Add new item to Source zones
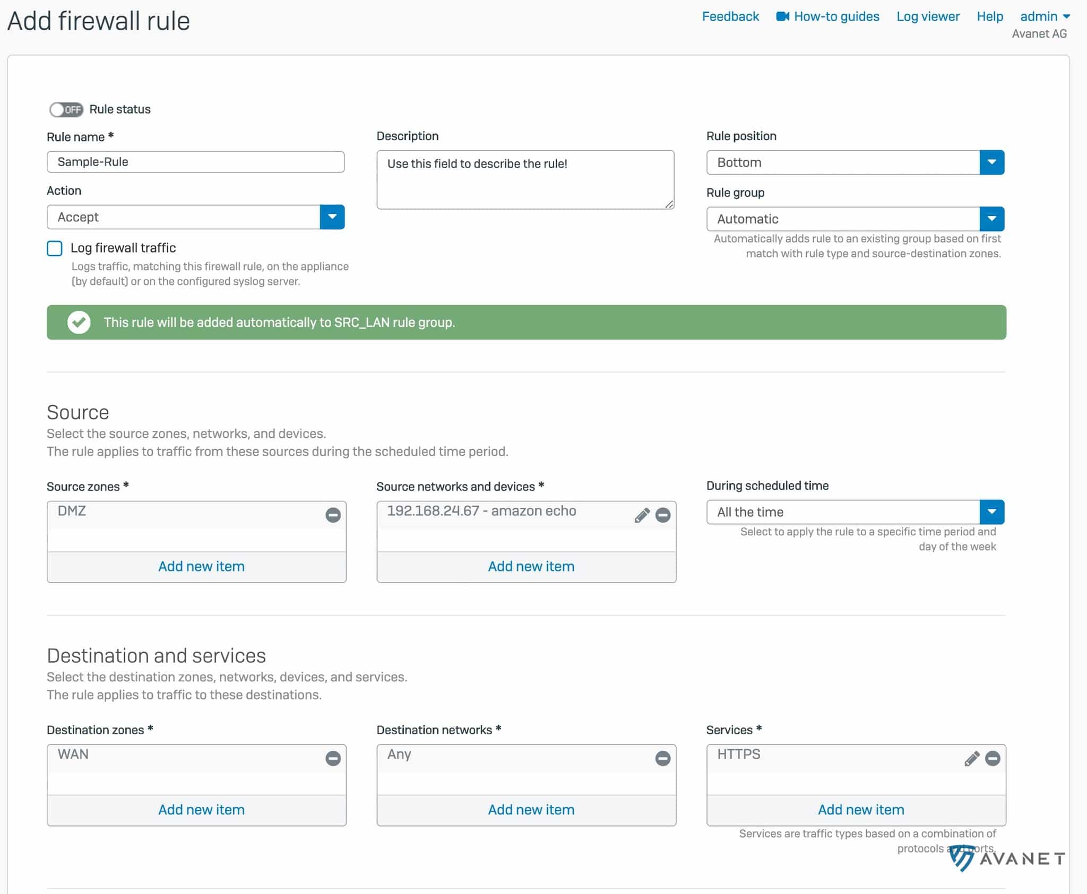 tap(201, 566)
